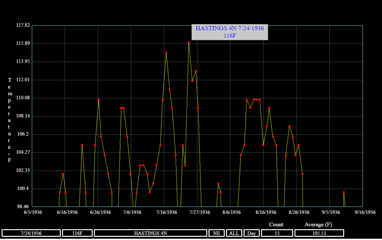Screen dimensions: 382x240
Task: Open the NE state selector
Action: coord(217,233)
